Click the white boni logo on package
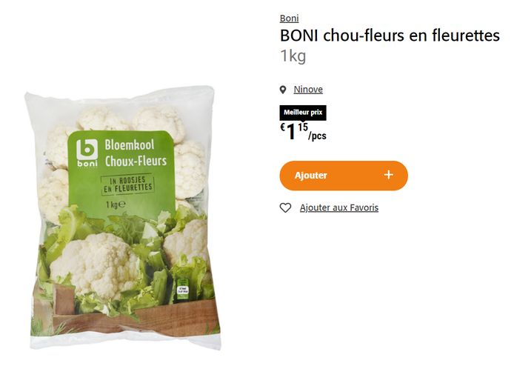 [87, 153]
